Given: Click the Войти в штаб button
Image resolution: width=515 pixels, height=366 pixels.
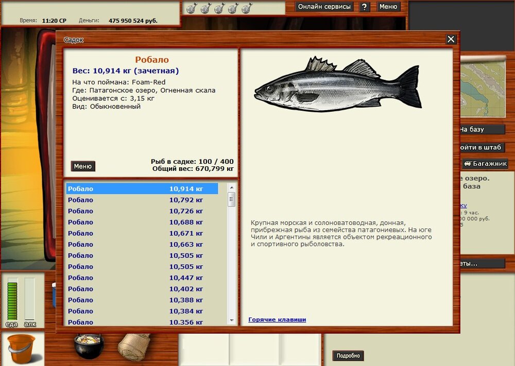Looking at the screenshot, I should pos(482,147).
